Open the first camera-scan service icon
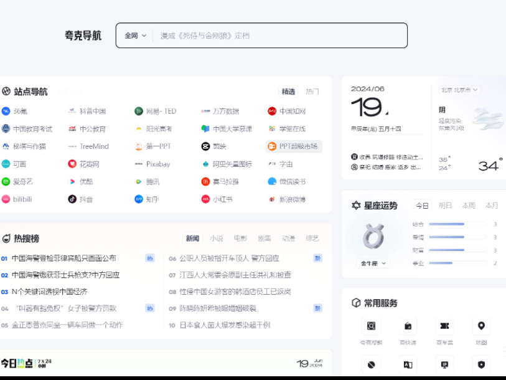Screen dimensions: 506x380 pos(371,326)
